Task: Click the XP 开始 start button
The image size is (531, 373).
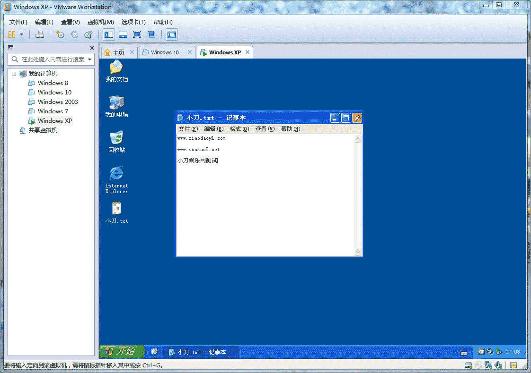Action: tap(122, 352)
